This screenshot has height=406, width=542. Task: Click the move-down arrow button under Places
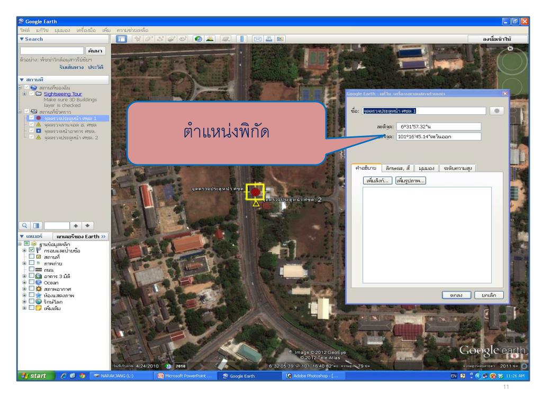(87, 226)
